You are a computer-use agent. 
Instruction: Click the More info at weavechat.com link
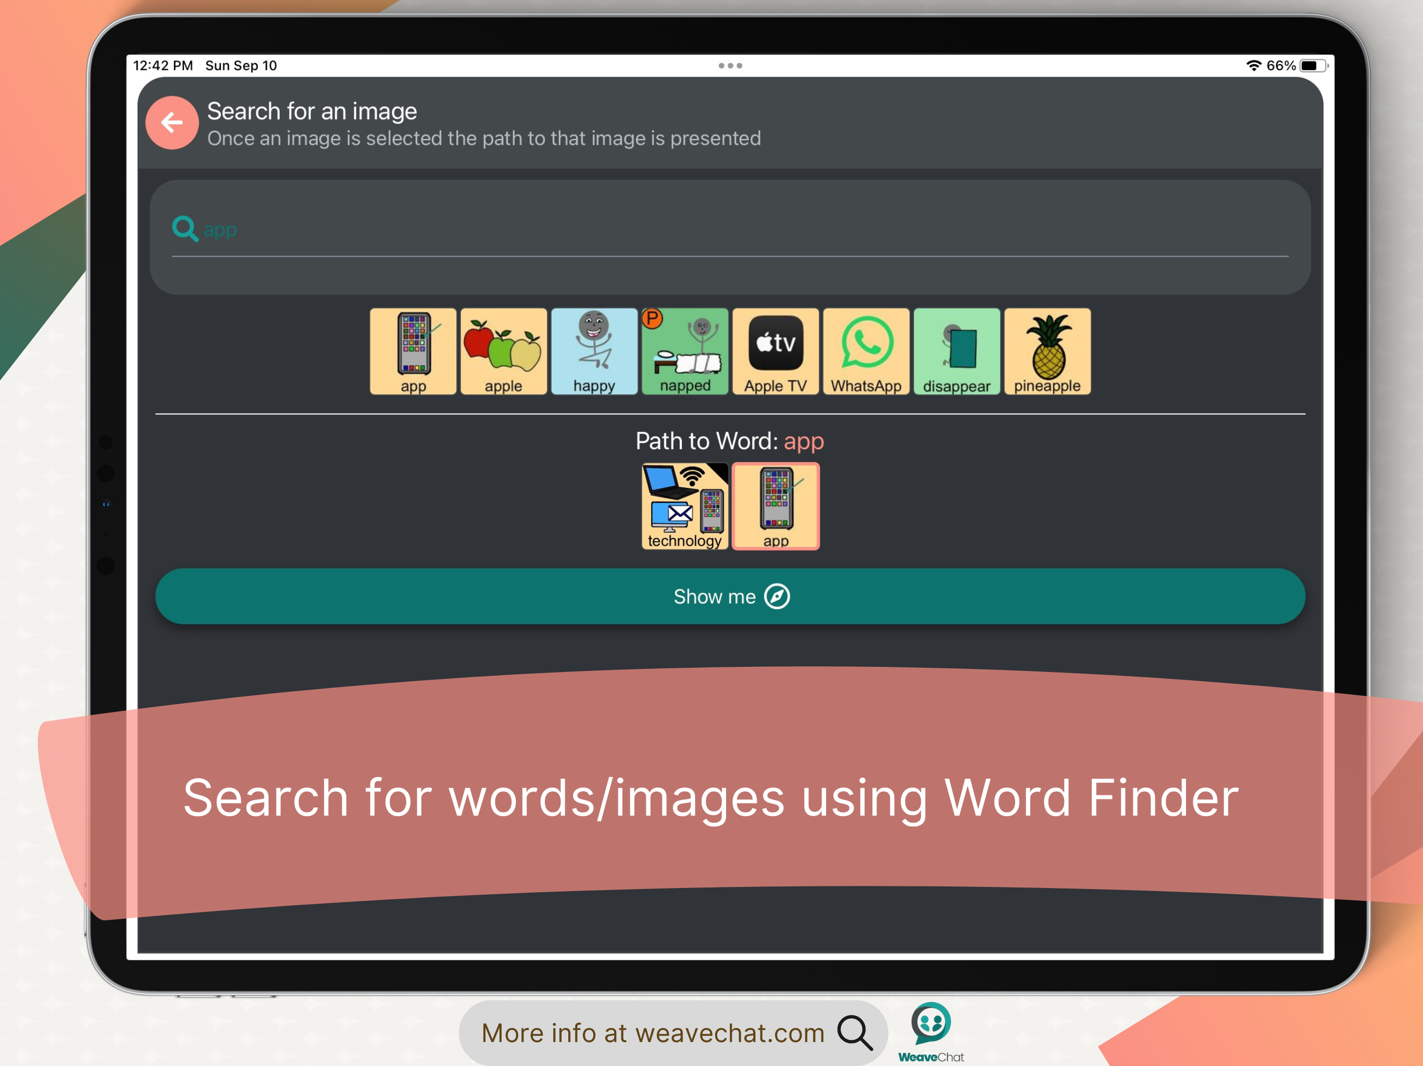pos(652,1033)
